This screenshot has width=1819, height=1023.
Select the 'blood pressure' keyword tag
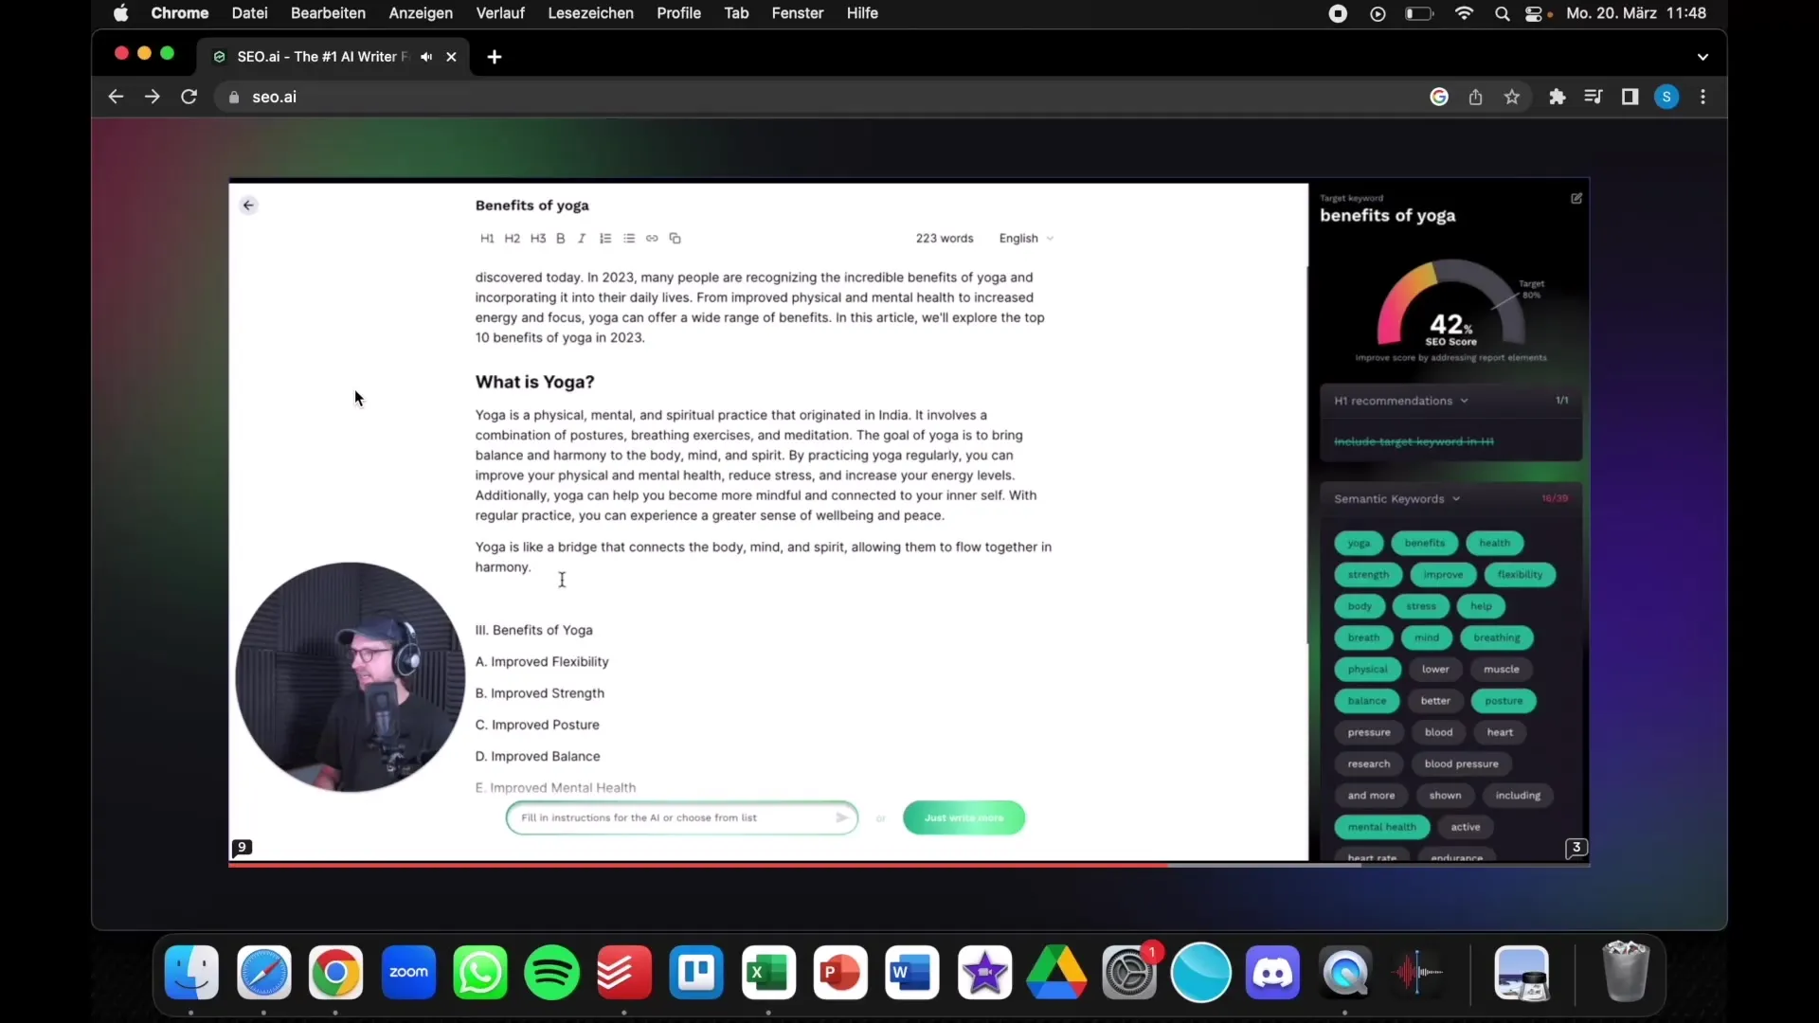click(1459, 763)
